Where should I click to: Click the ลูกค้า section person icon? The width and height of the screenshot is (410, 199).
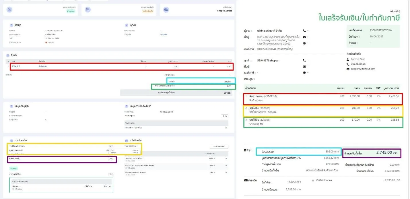point(127,25)
